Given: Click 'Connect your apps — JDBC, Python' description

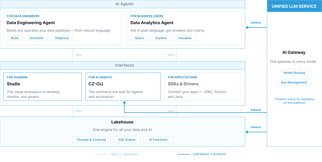Looking at the screenshot, I should coord(197,94).
